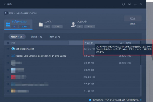Click the size info icon next to サイズ
Screen dimensions: 153x102
tap(92, 43)
